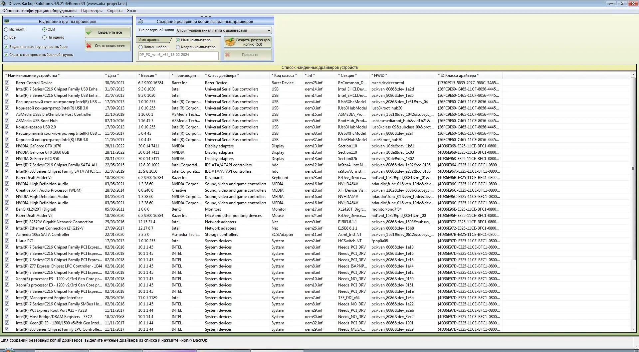Sort by the "HWID" column header

tap(402, 76)
